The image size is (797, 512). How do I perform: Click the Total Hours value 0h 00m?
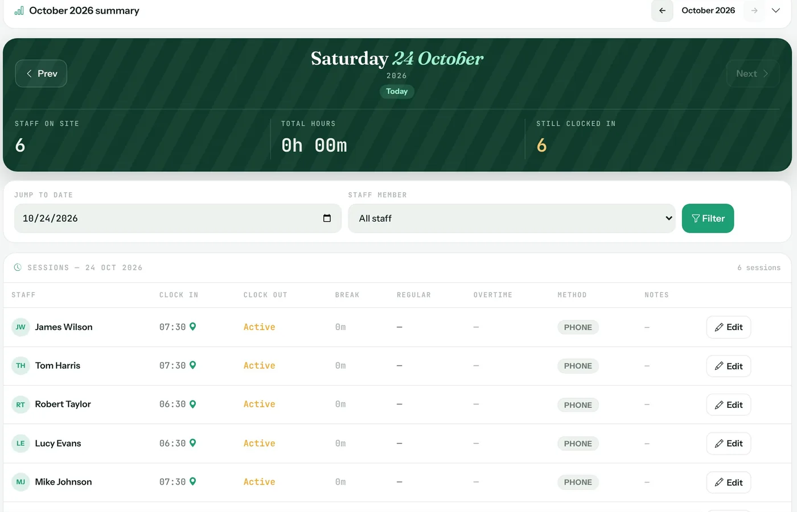(314, 146)
